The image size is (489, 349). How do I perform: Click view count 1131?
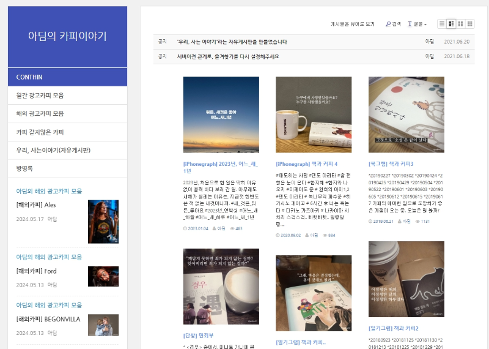pos(422,221)
